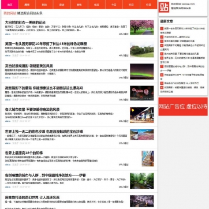Image resolution: width=209 pixels, height=209 pixels.
Task: Open article 大自然的彩衣—美丽的花朵
Action: [25, 23]
